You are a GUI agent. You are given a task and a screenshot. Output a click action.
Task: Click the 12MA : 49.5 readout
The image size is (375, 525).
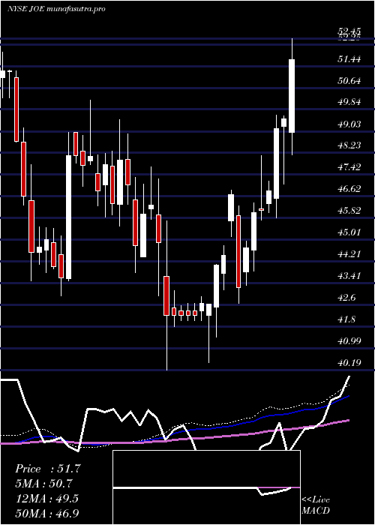point(46,499)
